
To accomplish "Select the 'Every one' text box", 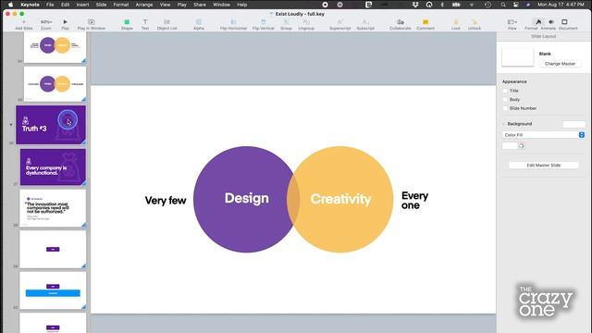I will 414,201.
